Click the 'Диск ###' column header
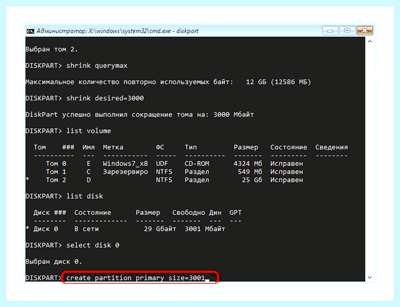 click(50, 212)
